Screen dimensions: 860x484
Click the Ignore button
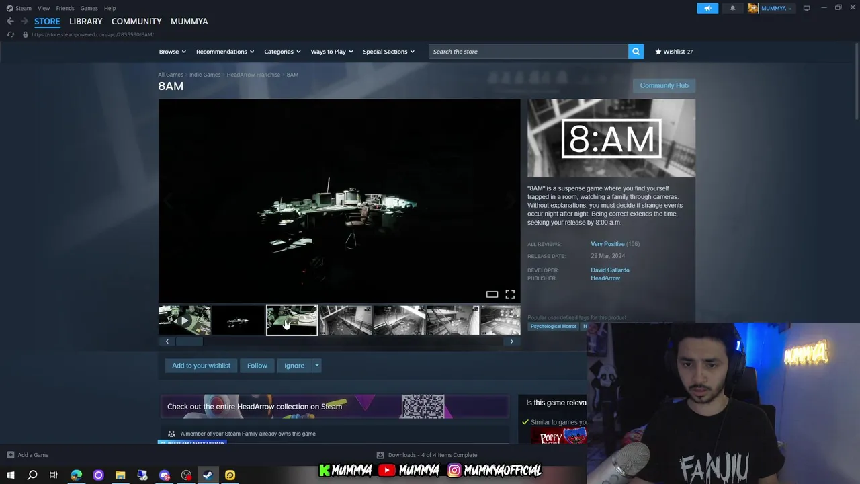click(x=294, y=366)
